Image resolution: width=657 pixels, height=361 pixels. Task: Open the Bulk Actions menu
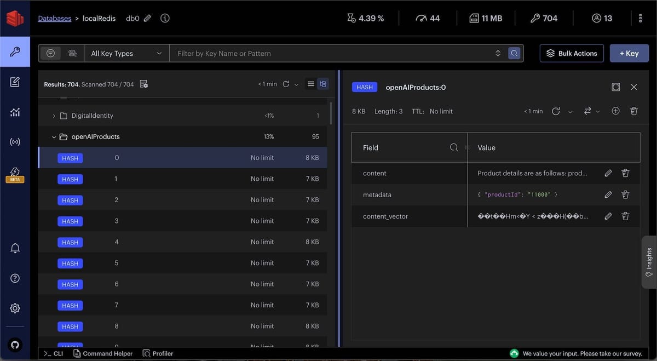(572, 53)
